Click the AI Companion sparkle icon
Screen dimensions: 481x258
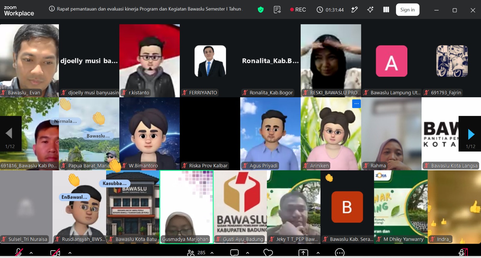(370, 10)
